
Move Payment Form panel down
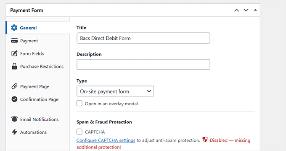[246, 10]
